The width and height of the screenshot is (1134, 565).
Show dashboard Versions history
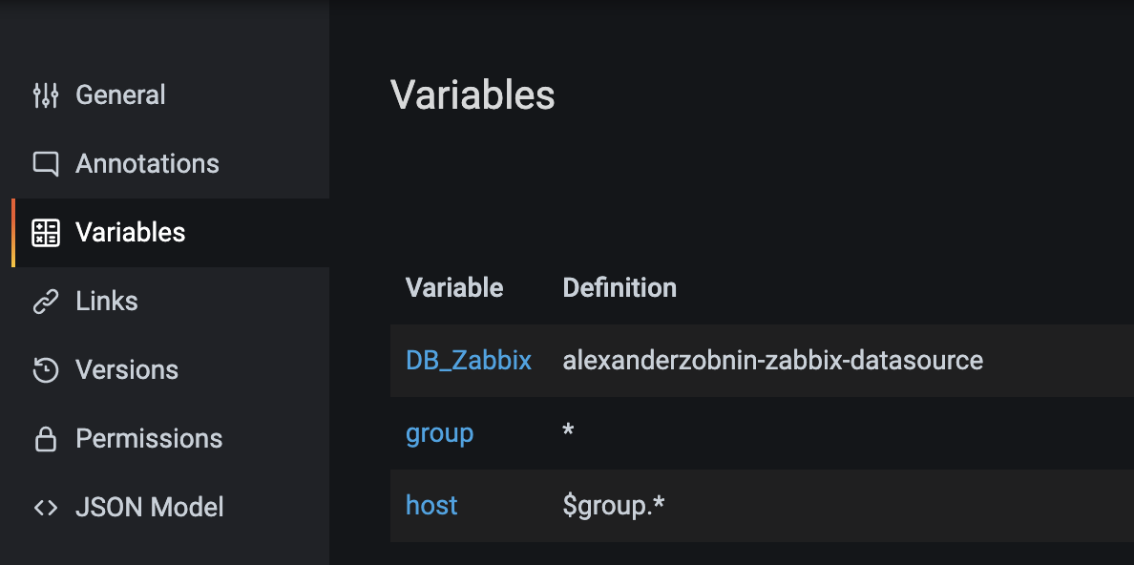[x=171, y=370]
